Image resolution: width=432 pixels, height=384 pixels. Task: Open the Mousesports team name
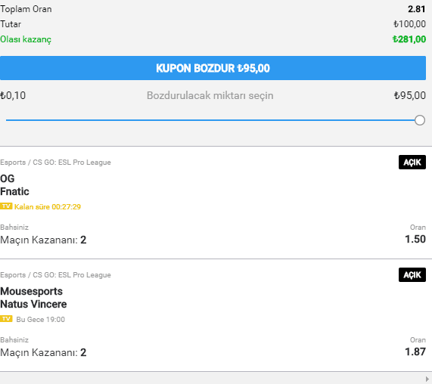pos(32,291)
